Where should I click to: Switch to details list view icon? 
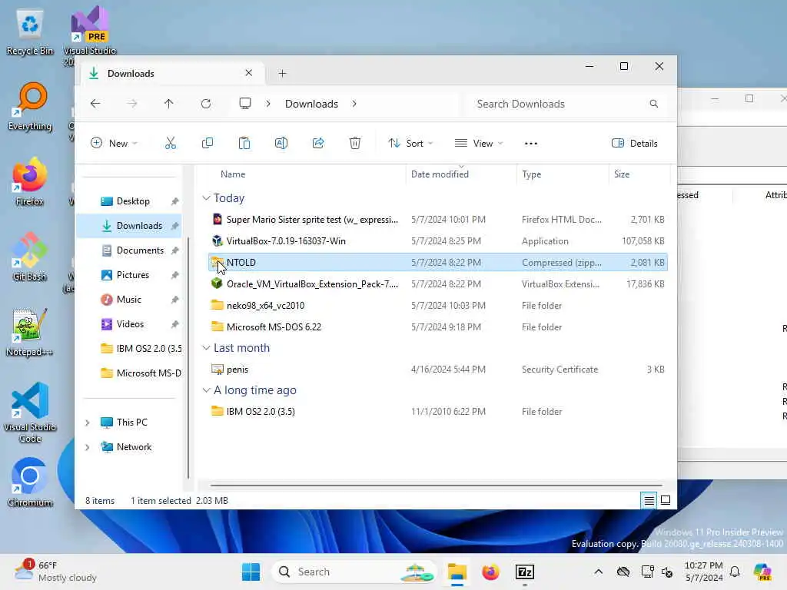coord(649,501)
